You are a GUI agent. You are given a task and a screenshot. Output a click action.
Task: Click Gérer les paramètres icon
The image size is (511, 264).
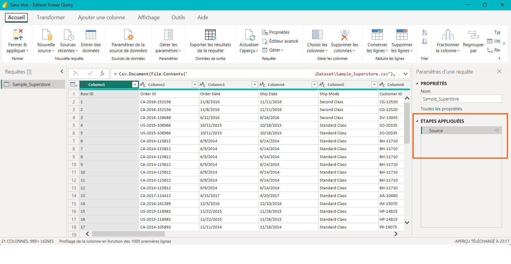pyautogui.click(x=168, y=34)
